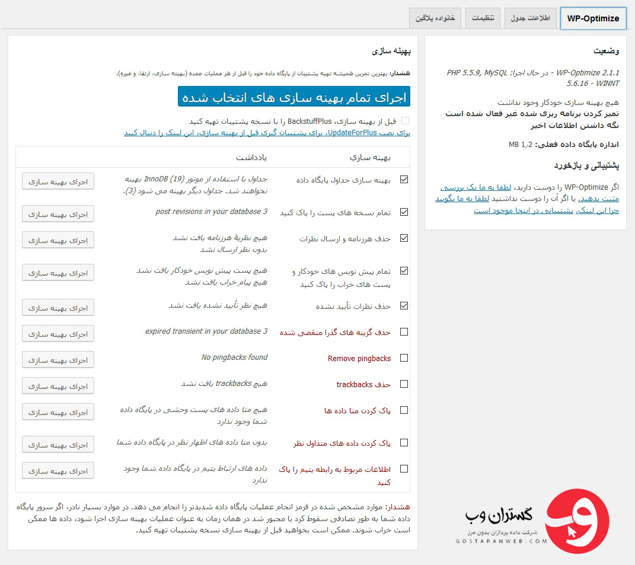Run optimization for comment meta data row

pos(58,445)
